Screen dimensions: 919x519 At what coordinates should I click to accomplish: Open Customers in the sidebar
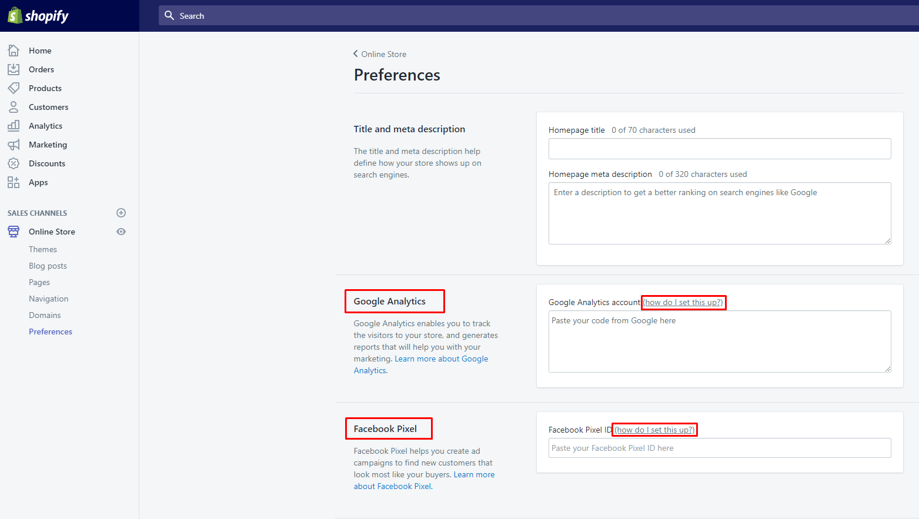49,107
